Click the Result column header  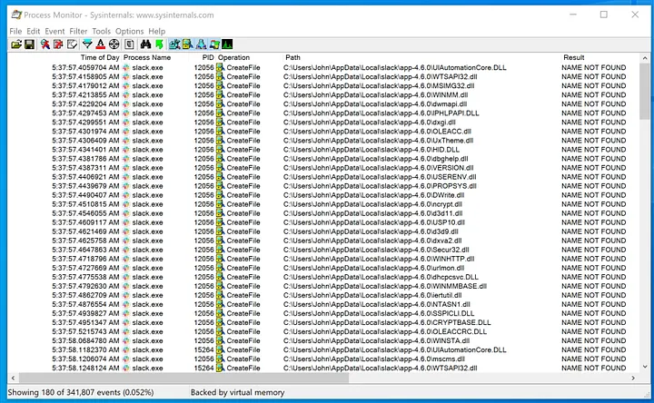pyautogui.click(x=574, y=57)
